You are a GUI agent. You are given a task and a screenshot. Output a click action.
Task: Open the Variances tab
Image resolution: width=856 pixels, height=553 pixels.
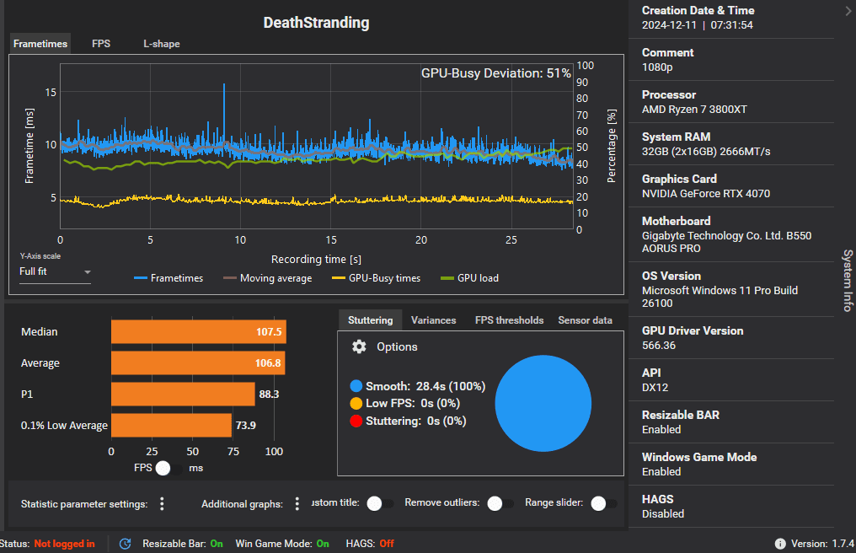[433, 320]
